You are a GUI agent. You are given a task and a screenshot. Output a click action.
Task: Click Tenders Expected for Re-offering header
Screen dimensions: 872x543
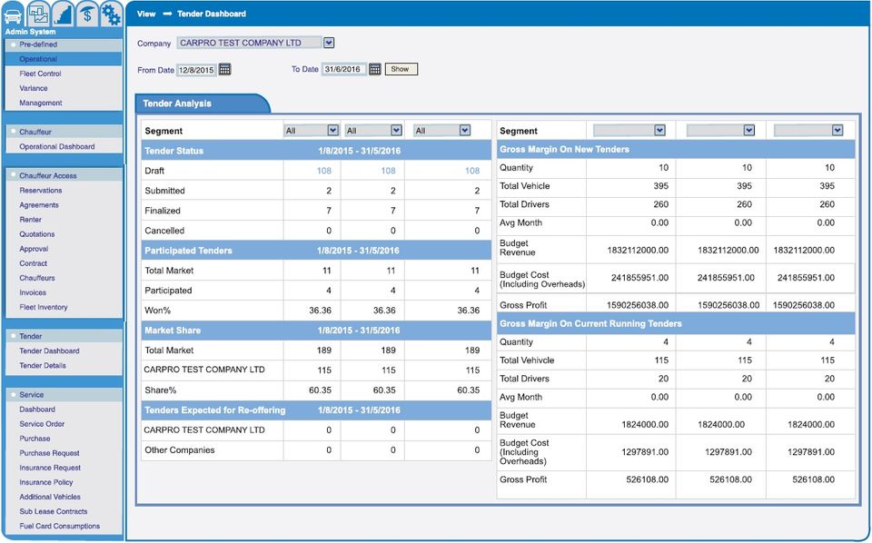(x=316, y=410)
